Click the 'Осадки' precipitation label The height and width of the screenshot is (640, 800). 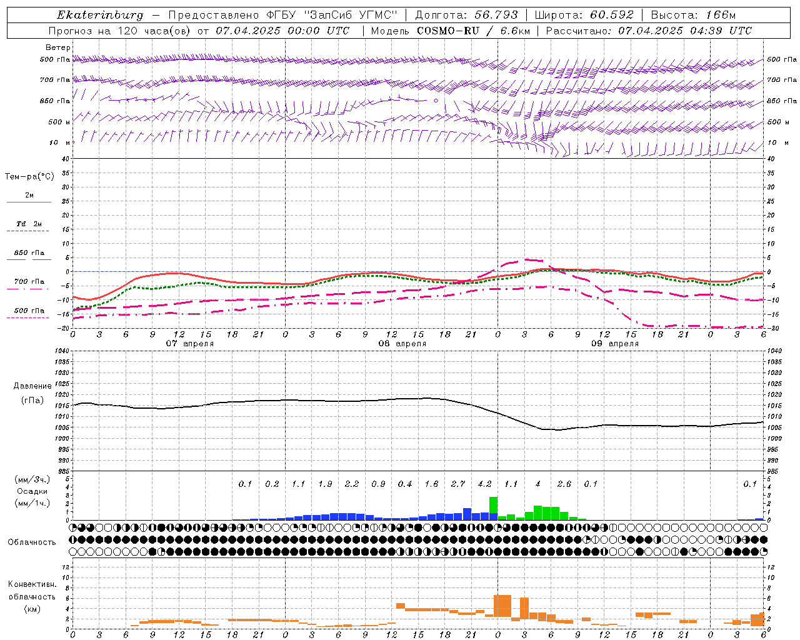pyautogui.click(x=32, y=491)
